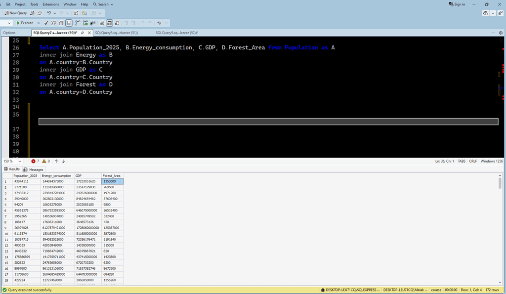Go to next issue down arrow
Screen dimensions: 506x294
click(63, 161)
